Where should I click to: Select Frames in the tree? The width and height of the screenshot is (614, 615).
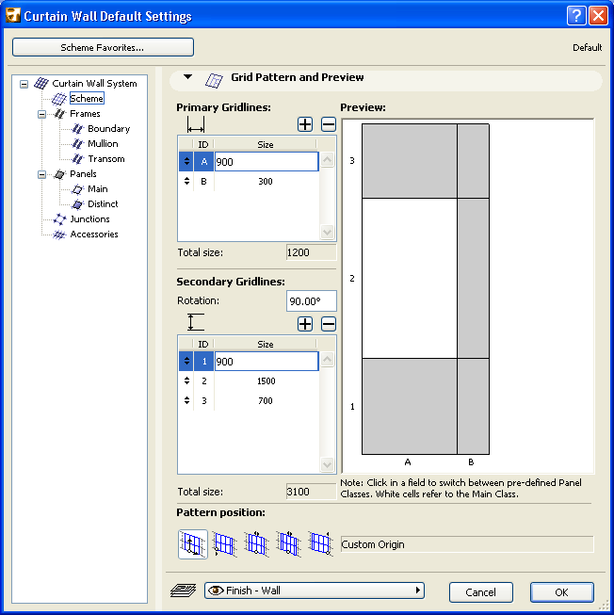[x=85, y=114]
